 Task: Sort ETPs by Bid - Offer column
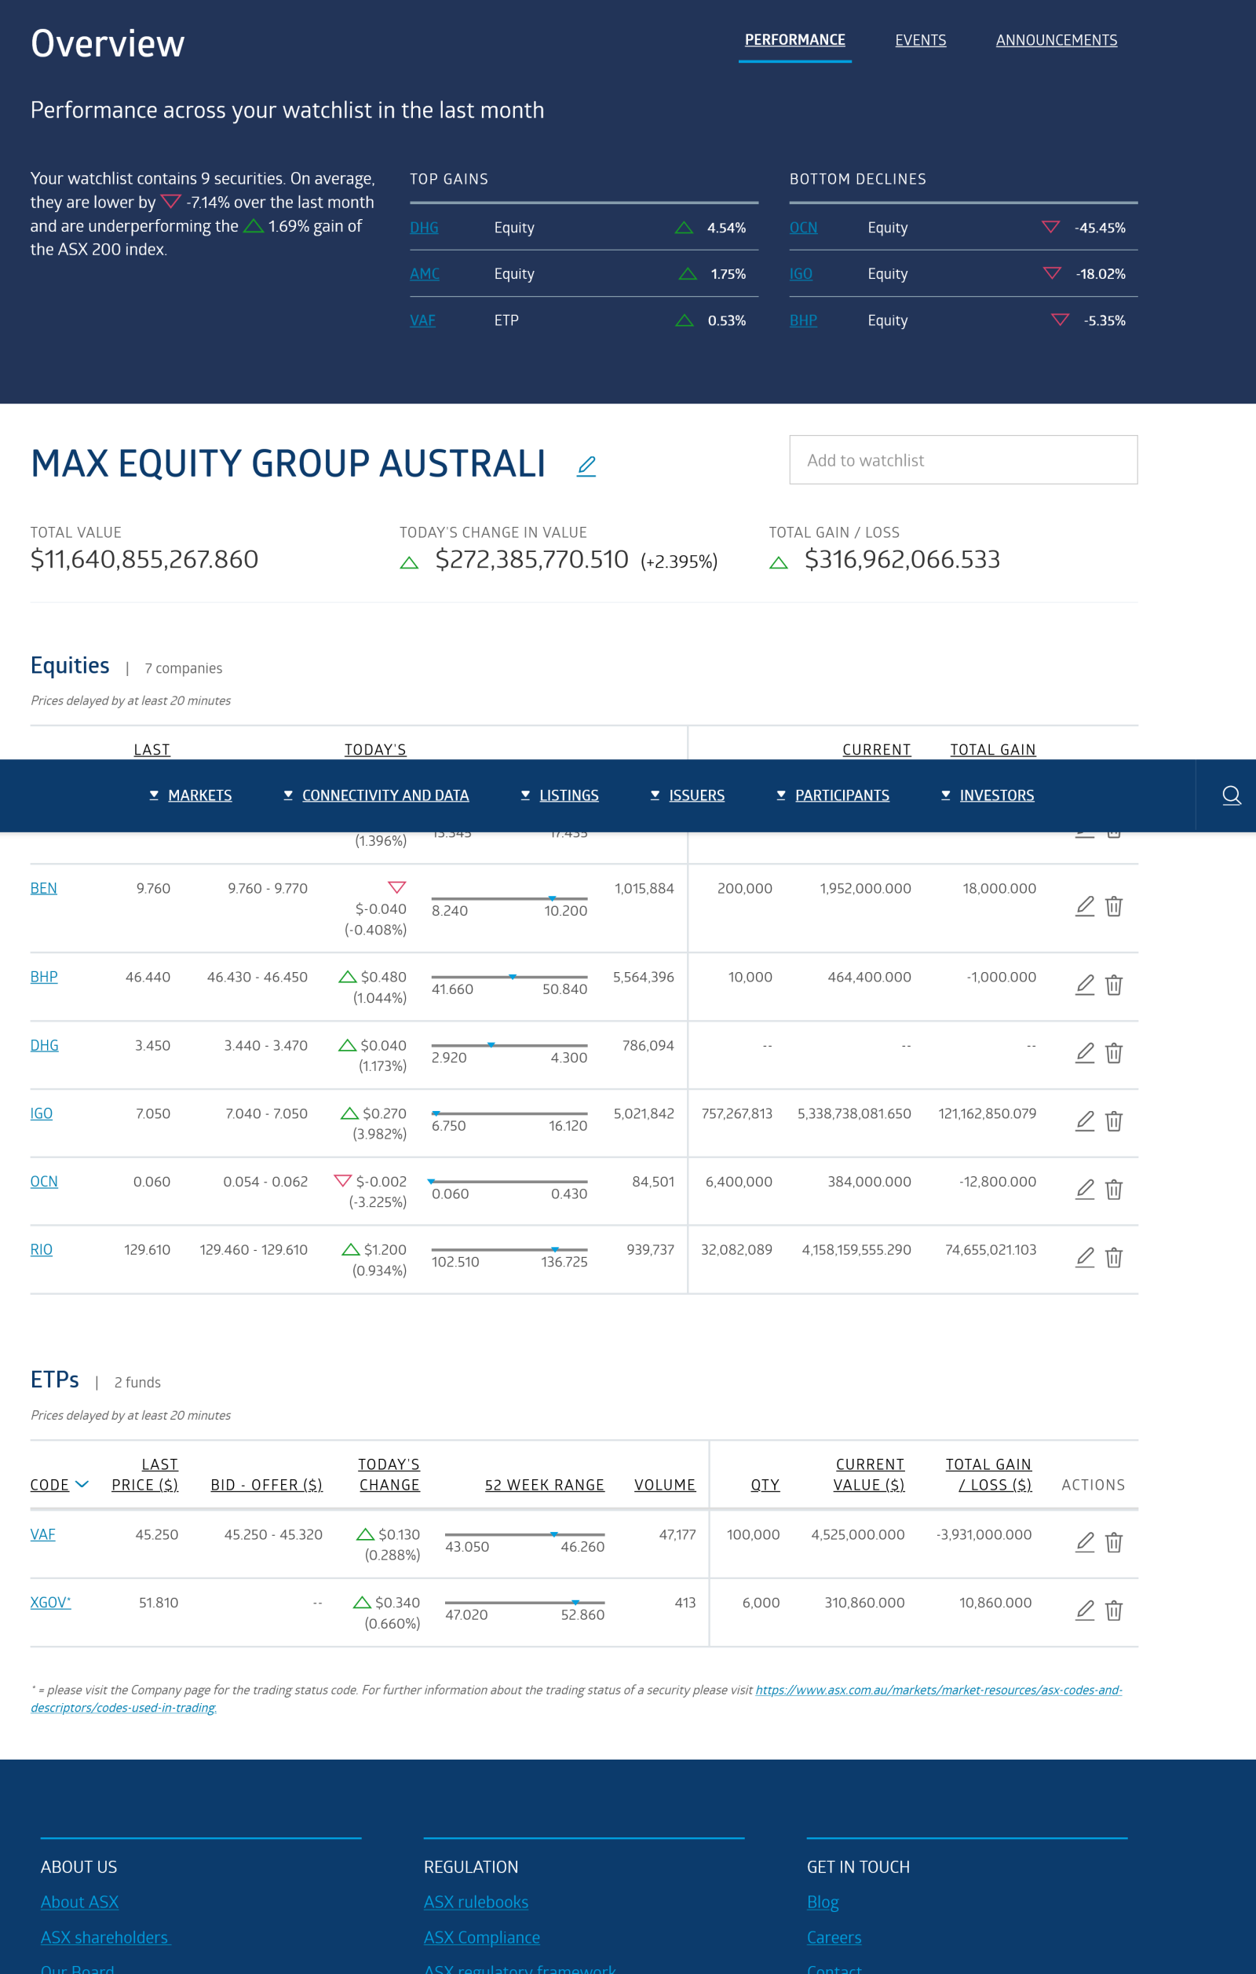point(266,1485)
